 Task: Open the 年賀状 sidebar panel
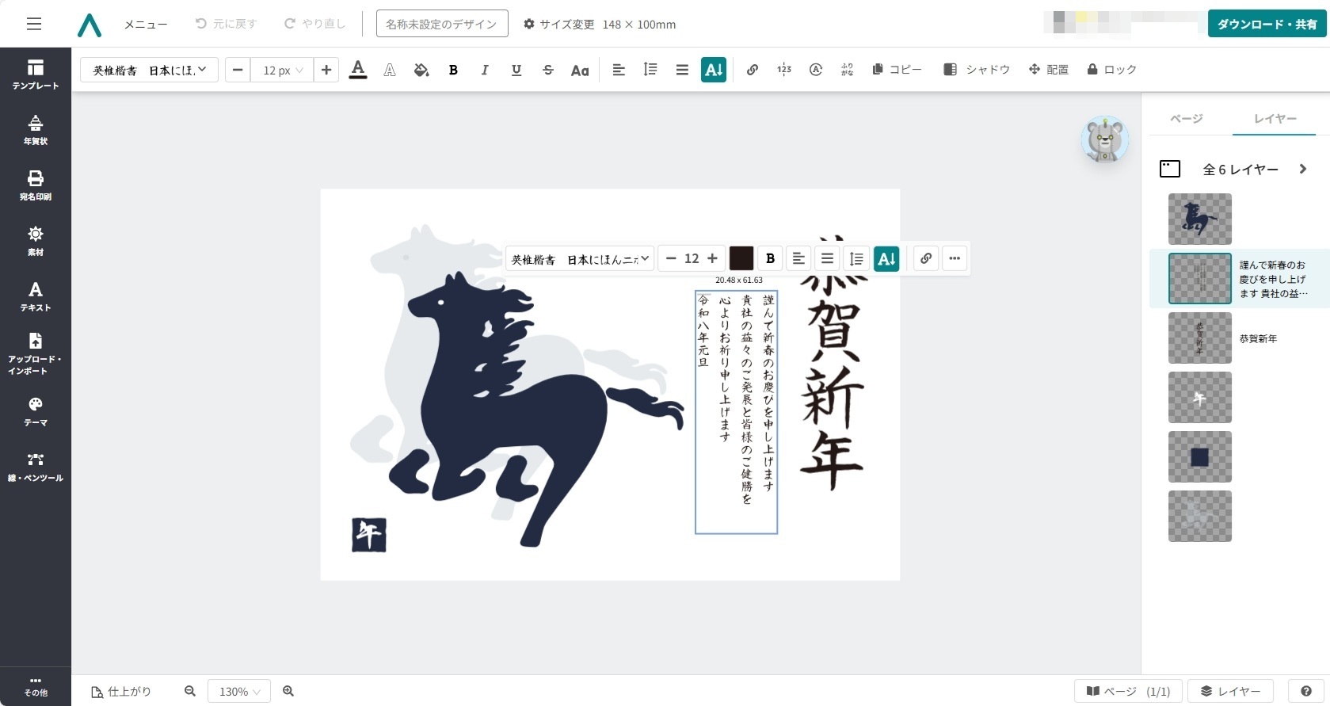(36, 130)
